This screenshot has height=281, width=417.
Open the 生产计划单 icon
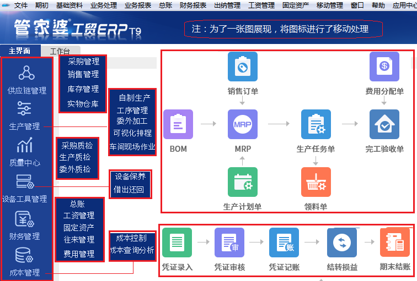point(243,182)
